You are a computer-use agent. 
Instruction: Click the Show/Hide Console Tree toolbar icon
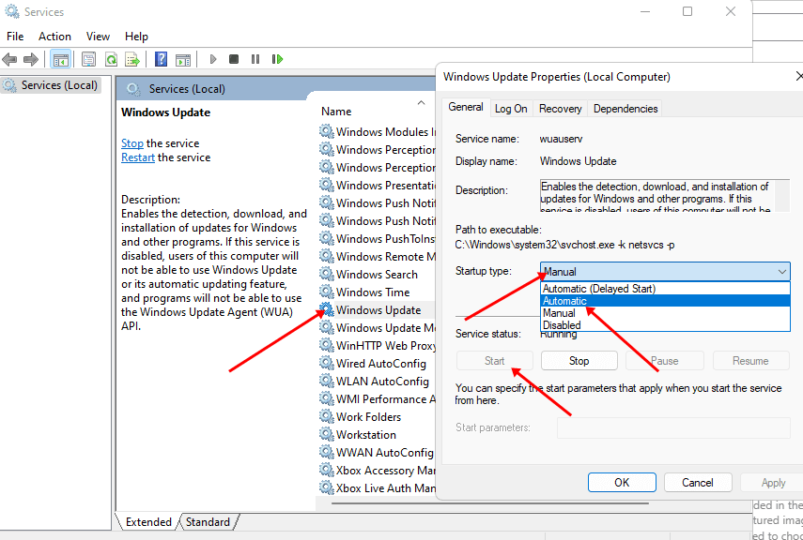tap(60, 59)
